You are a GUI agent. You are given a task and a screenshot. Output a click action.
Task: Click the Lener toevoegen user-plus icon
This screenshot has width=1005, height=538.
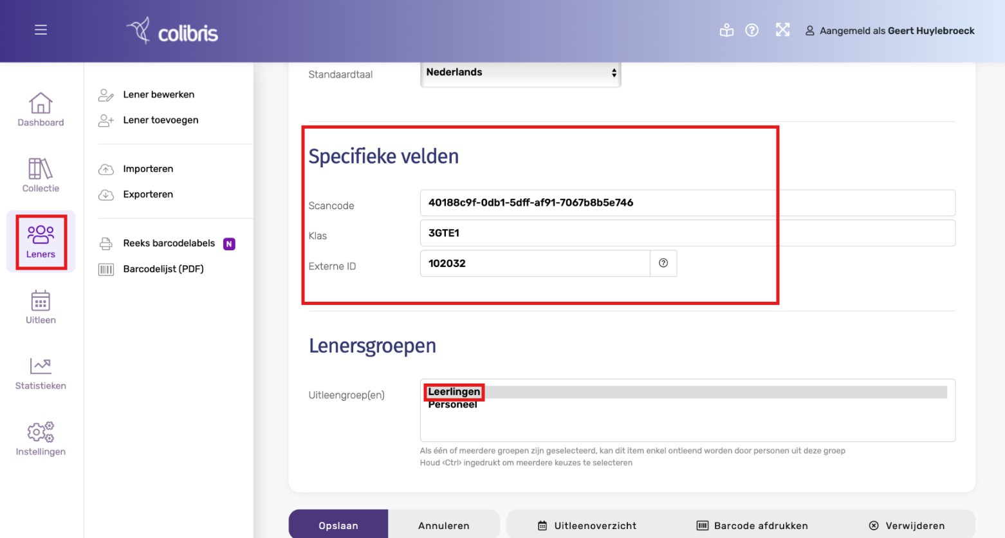[x=106, y=120]
